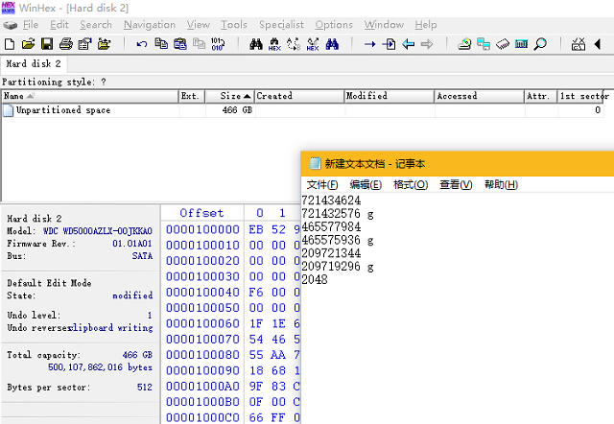Click the Replace Hex Values icon
The width and height of the screenshot is (614, 424).
(313, 44)
